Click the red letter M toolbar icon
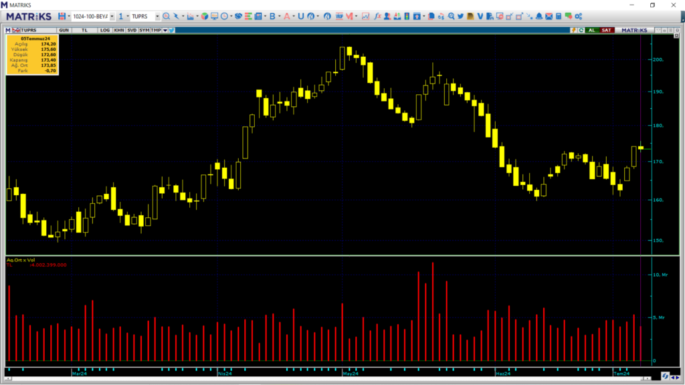Screen dimensions: 685x385 click(x=349, y=16)
